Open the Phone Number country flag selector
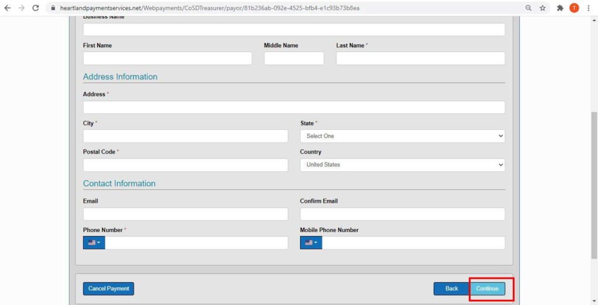Screen dimensions: 598x305 coord(94,242)
